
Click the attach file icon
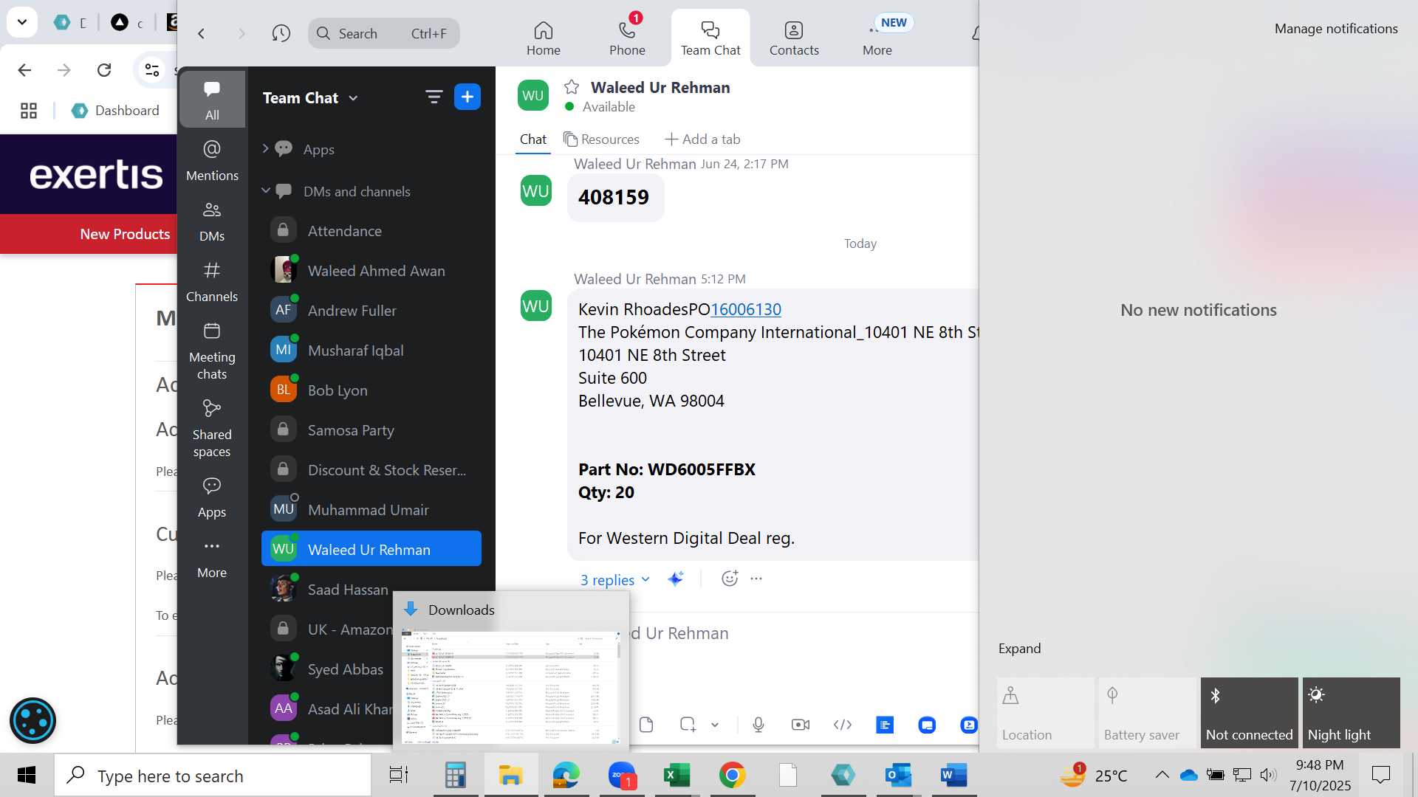click(646, 725)
